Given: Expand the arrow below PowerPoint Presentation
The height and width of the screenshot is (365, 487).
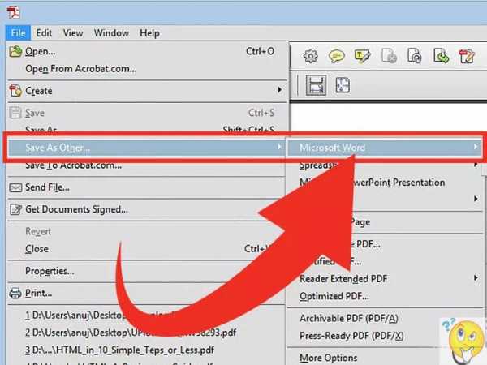Looking at the screenshot, I should [476, 199].
